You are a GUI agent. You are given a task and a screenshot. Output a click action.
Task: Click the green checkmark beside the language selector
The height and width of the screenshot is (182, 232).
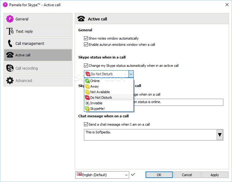tap(133, 174)
